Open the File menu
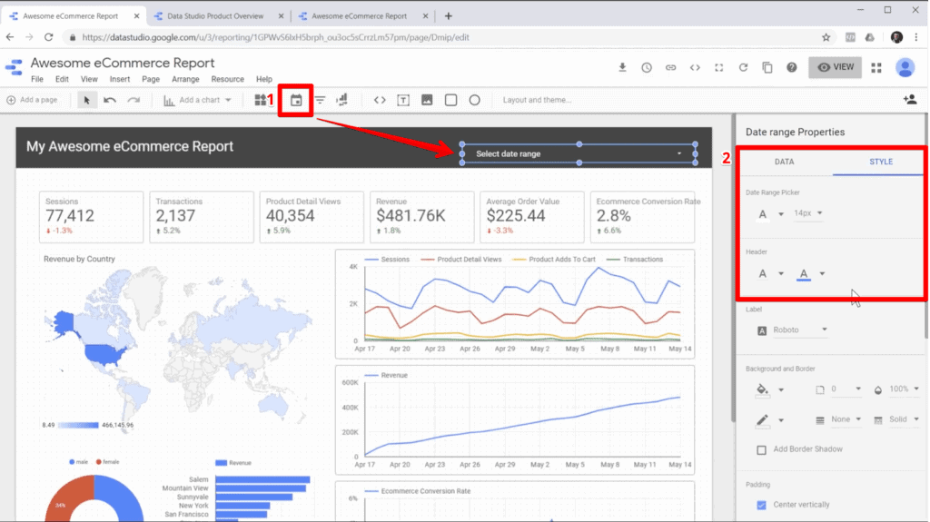This screenshot has width=930, height=522. [36, 79]
